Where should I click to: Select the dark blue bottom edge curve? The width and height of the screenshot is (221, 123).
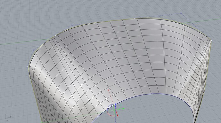[x=155, y=94]
